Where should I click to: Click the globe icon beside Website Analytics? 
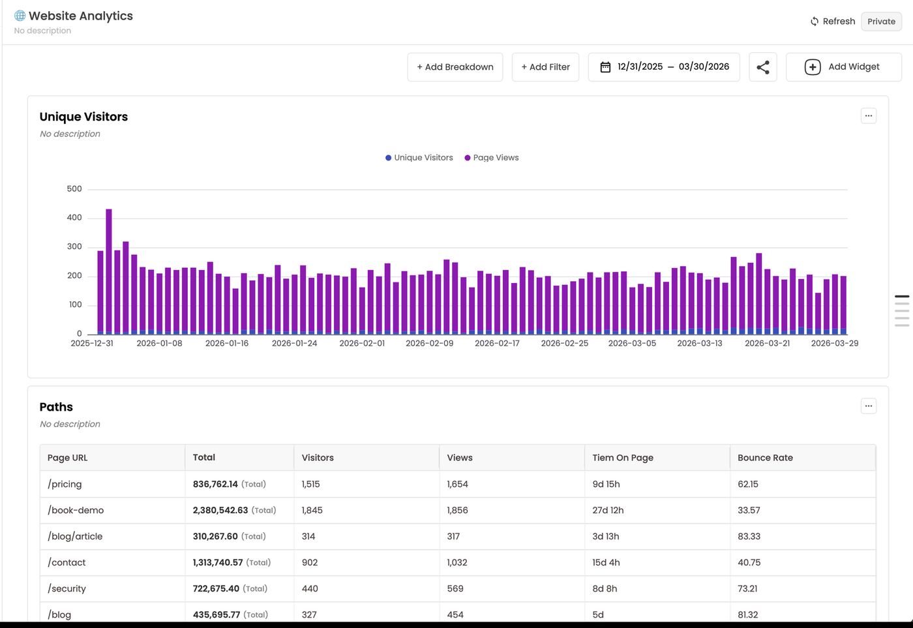(x=20, y=16)
